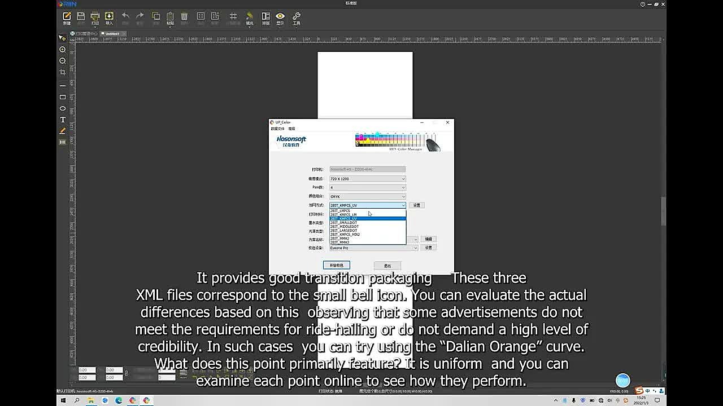Open the 数据文件 menu in UP_Color
Viewport: 723px width, 406px height.
(277, 129)
